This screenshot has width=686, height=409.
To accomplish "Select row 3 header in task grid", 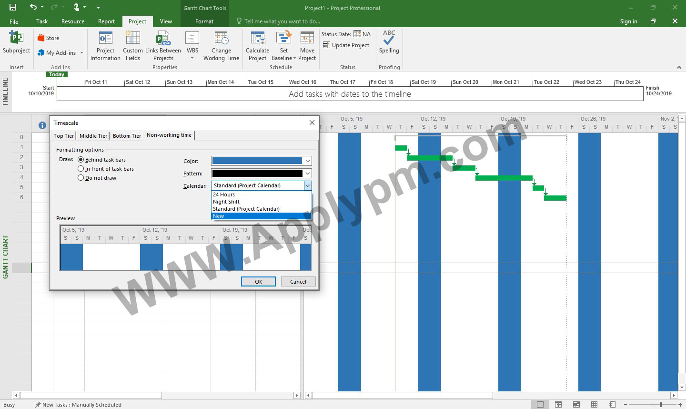I will [x=21, y=167].
